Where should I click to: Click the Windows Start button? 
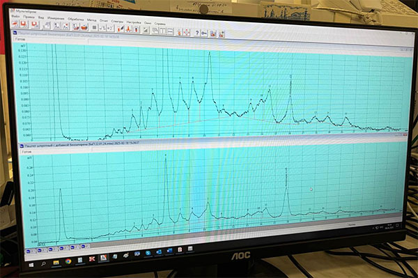[x=31, y=265]
